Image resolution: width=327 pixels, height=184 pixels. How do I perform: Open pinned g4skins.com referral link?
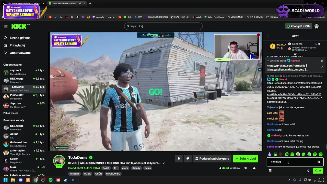[x=286, y=66]
